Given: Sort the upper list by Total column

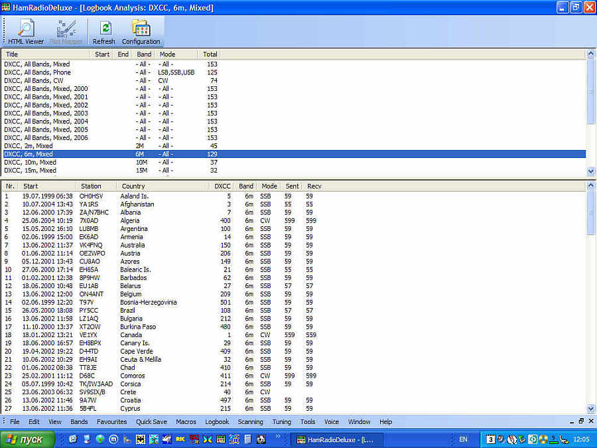Looking at the screenshot, I should pos(209,54).
